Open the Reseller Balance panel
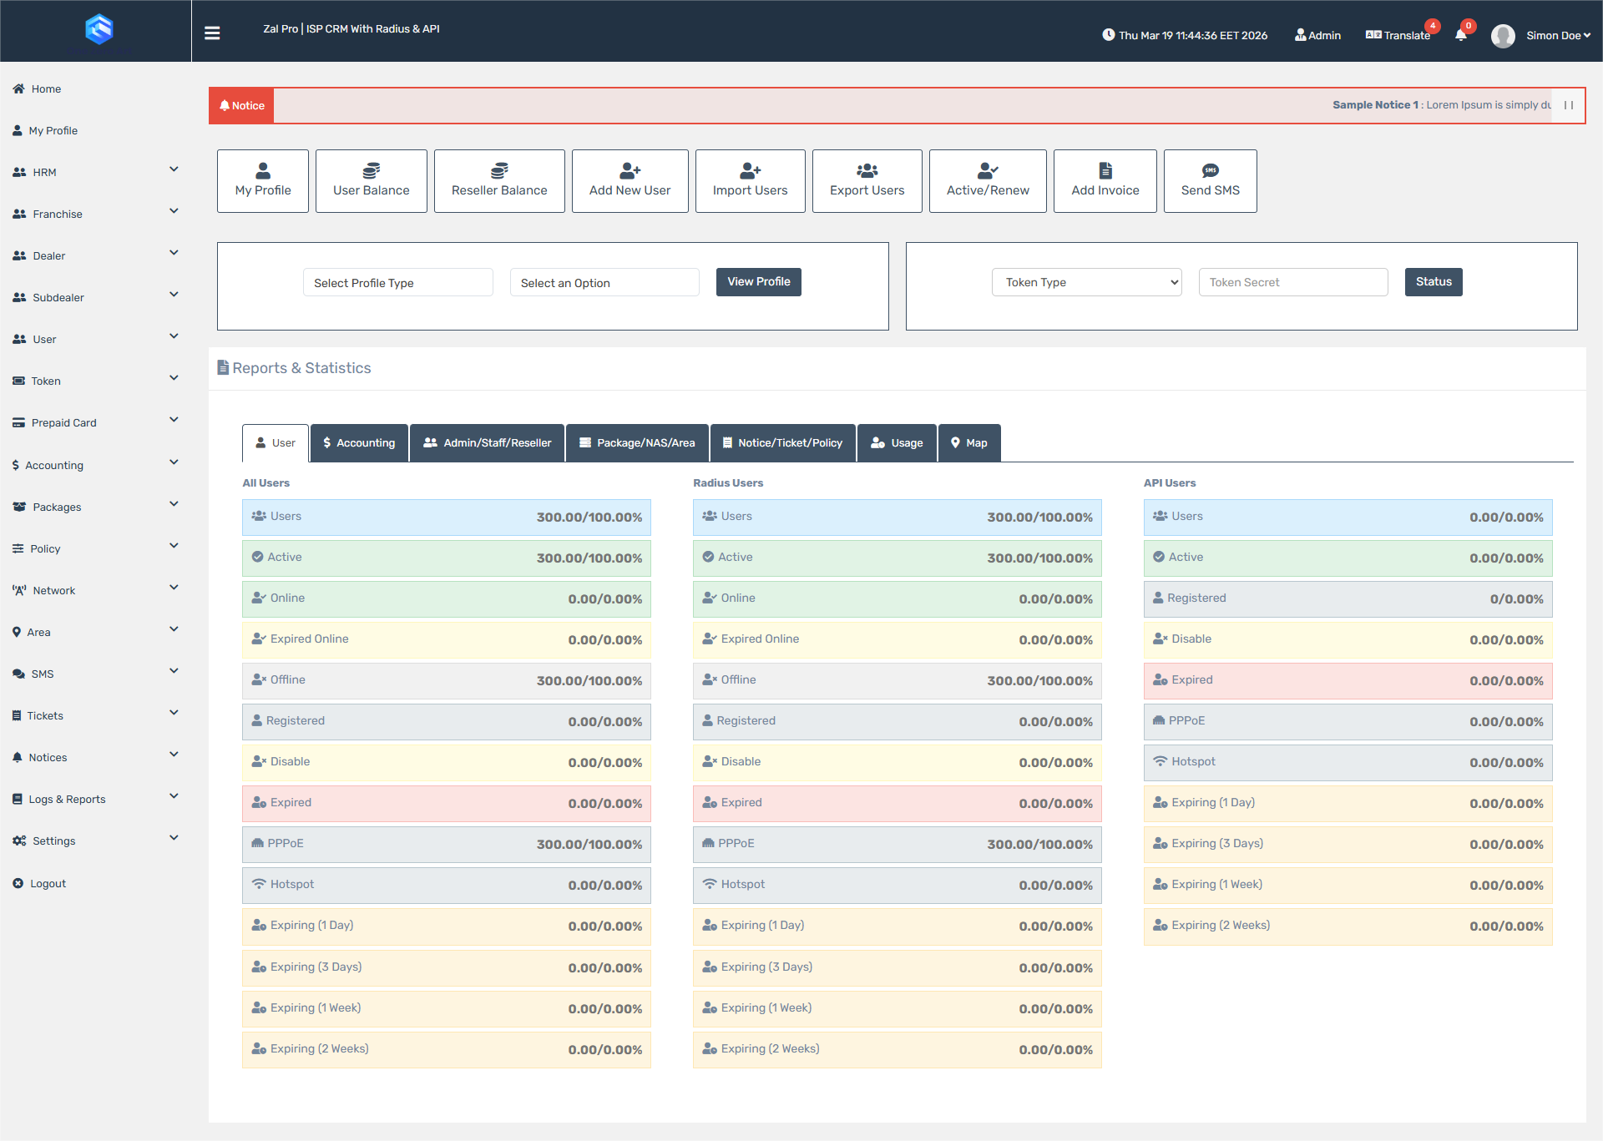1603x1141 pixels. 498,180
